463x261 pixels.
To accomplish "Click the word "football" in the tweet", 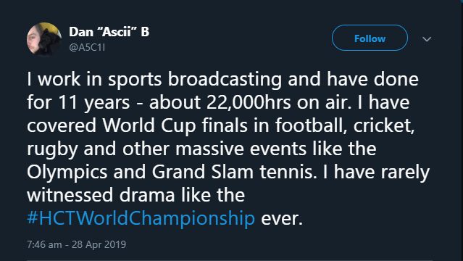I will coord(309,125).
